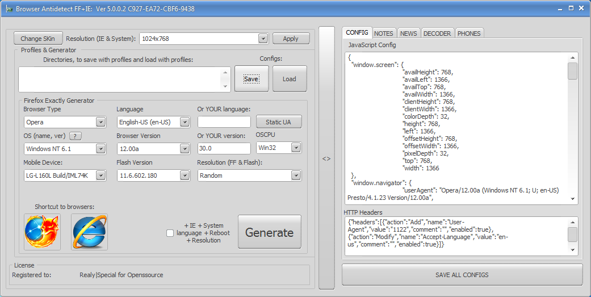Expand the OS dropdown showing Windows NT 6.1
This screenshot has width=591, height=297.
(x=100, y=149)
